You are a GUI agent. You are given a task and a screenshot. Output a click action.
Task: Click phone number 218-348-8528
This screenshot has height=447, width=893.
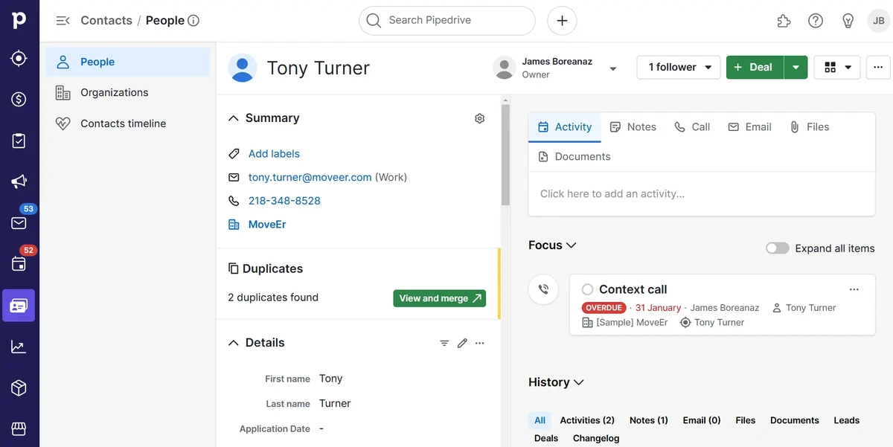tap(284, 201)
